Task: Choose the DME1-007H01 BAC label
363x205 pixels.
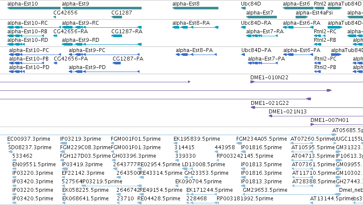Action: point(330,120)
